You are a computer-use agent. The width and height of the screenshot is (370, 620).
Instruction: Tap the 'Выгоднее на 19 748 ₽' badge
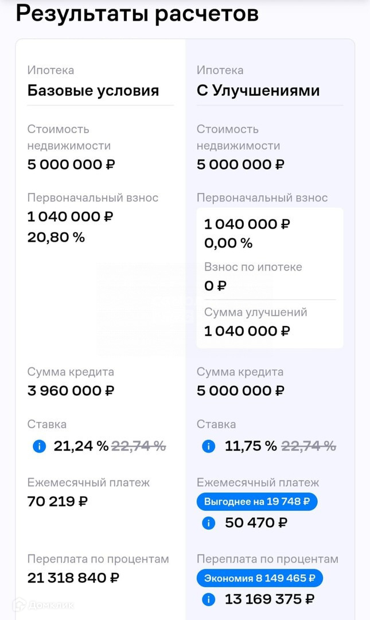(257, 502)
